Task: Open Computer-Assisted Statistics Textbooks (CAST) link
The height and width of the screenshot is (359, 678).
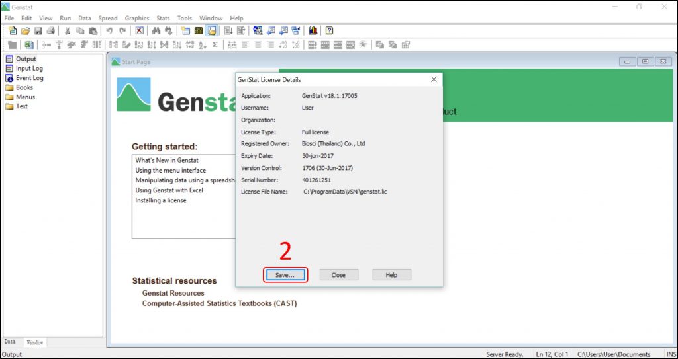Action: pyautogui.click(x=220, y=303)
